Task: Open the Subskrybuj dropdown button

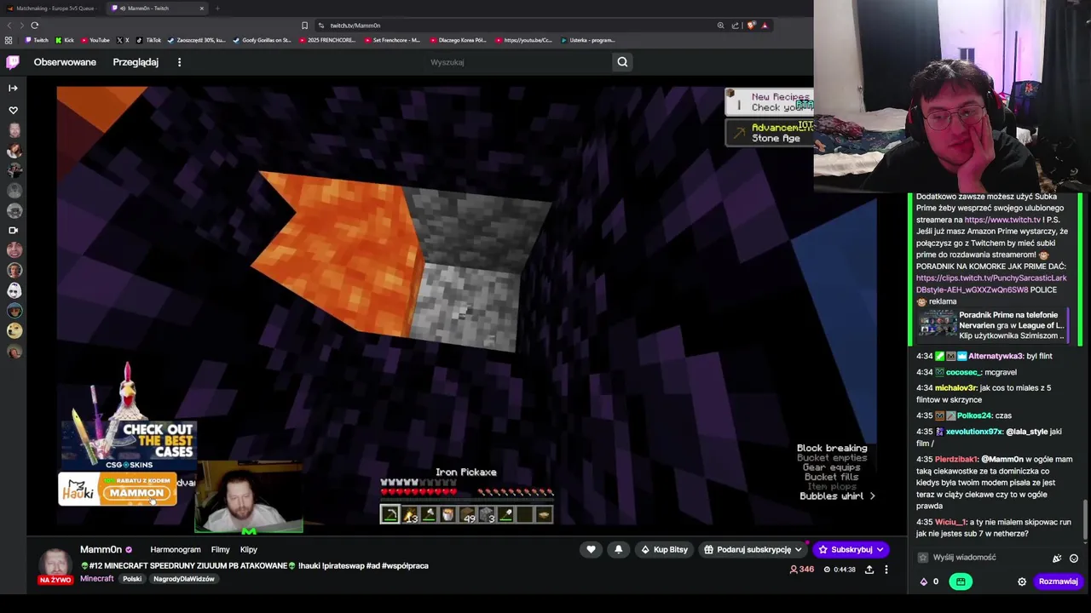Action: click(x=851, y=550)
